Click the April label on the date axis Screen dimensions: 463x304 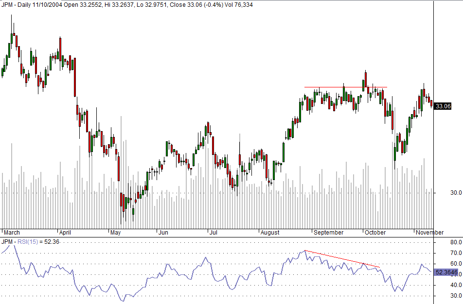(x=65, y=232)
